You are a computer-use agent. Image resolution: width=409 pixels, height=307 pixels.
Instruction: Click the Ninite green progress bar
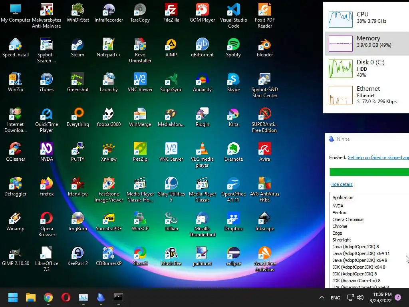(x=369, y=172)
